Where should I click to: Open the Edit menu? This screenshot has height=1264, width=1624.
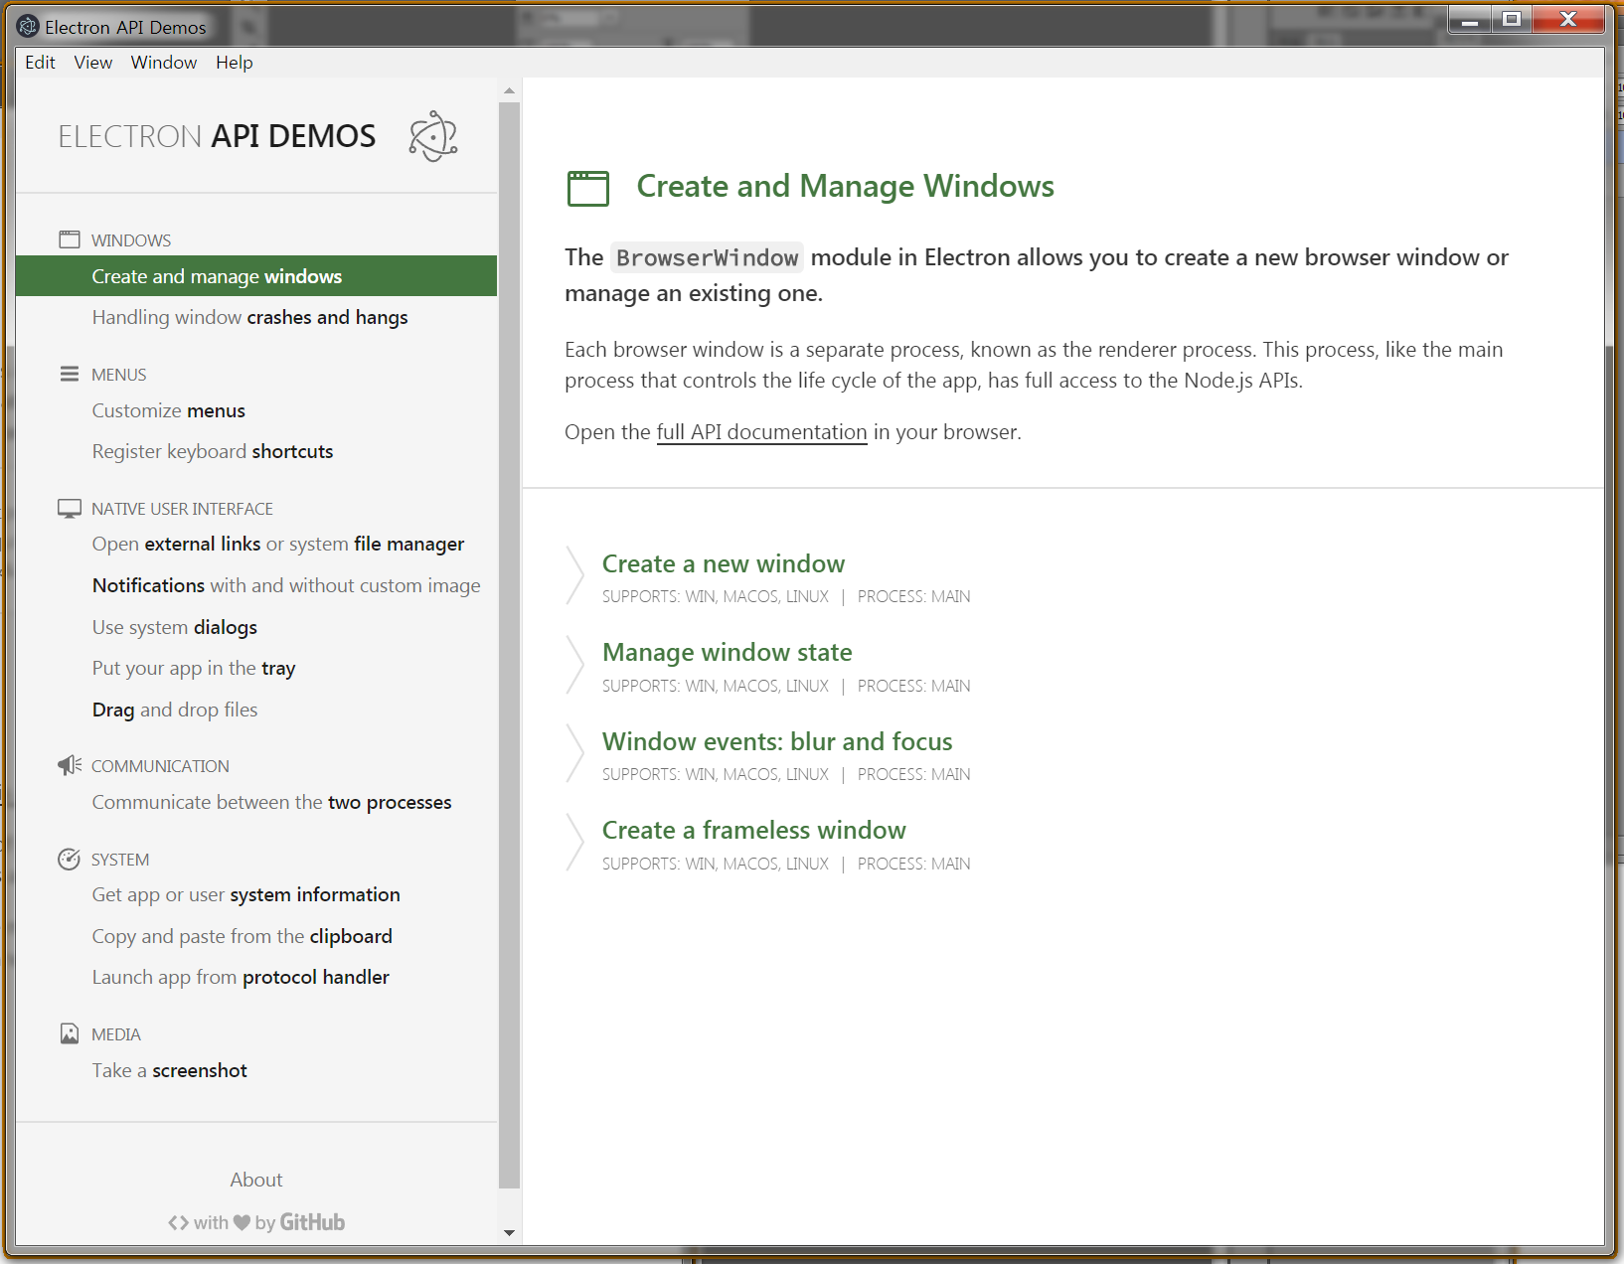[40, 62]
